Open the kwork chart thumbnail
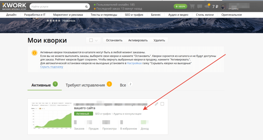Screen dimensions: 263x140 pos(50,116)
